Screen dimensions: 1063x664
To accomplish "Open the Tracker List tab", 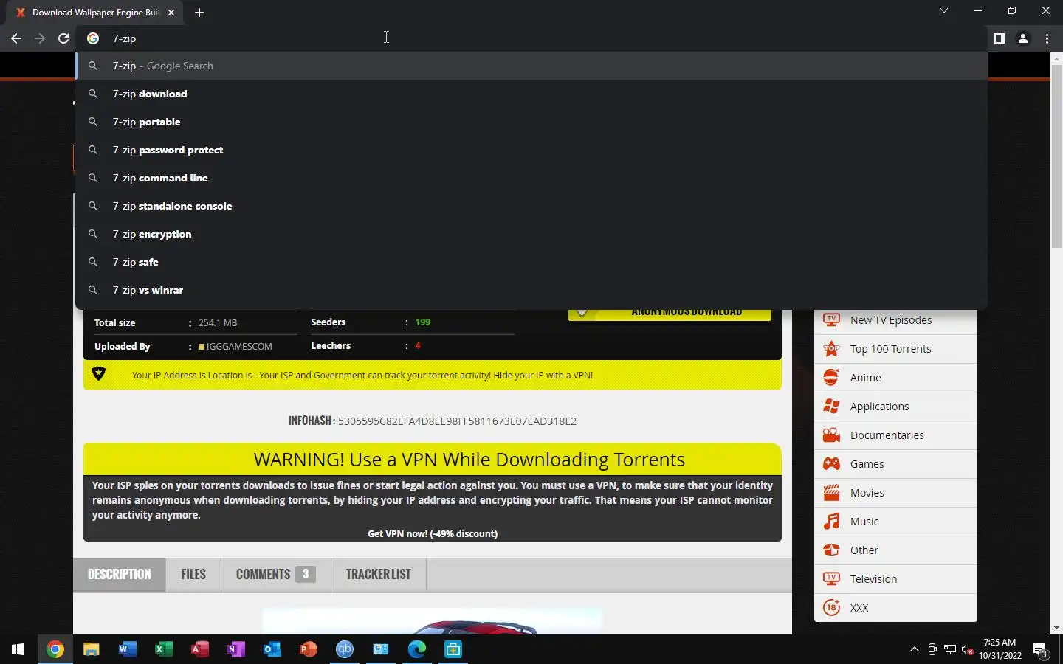I will pos(378,574).
